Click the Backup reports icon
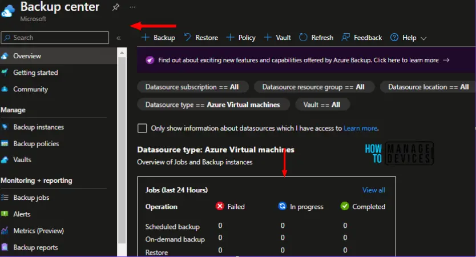 pos(5,247)
